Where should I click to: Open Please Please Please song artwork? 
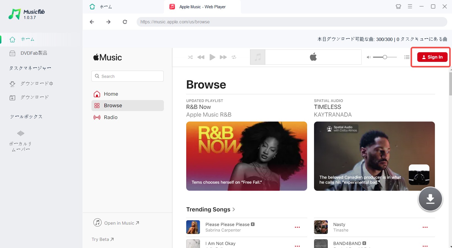(193, 227)
